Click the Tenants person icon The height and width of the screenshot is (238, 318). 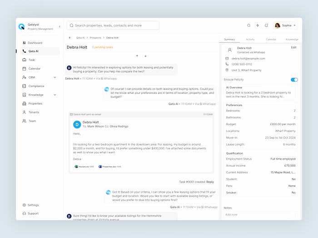point(24,112)
